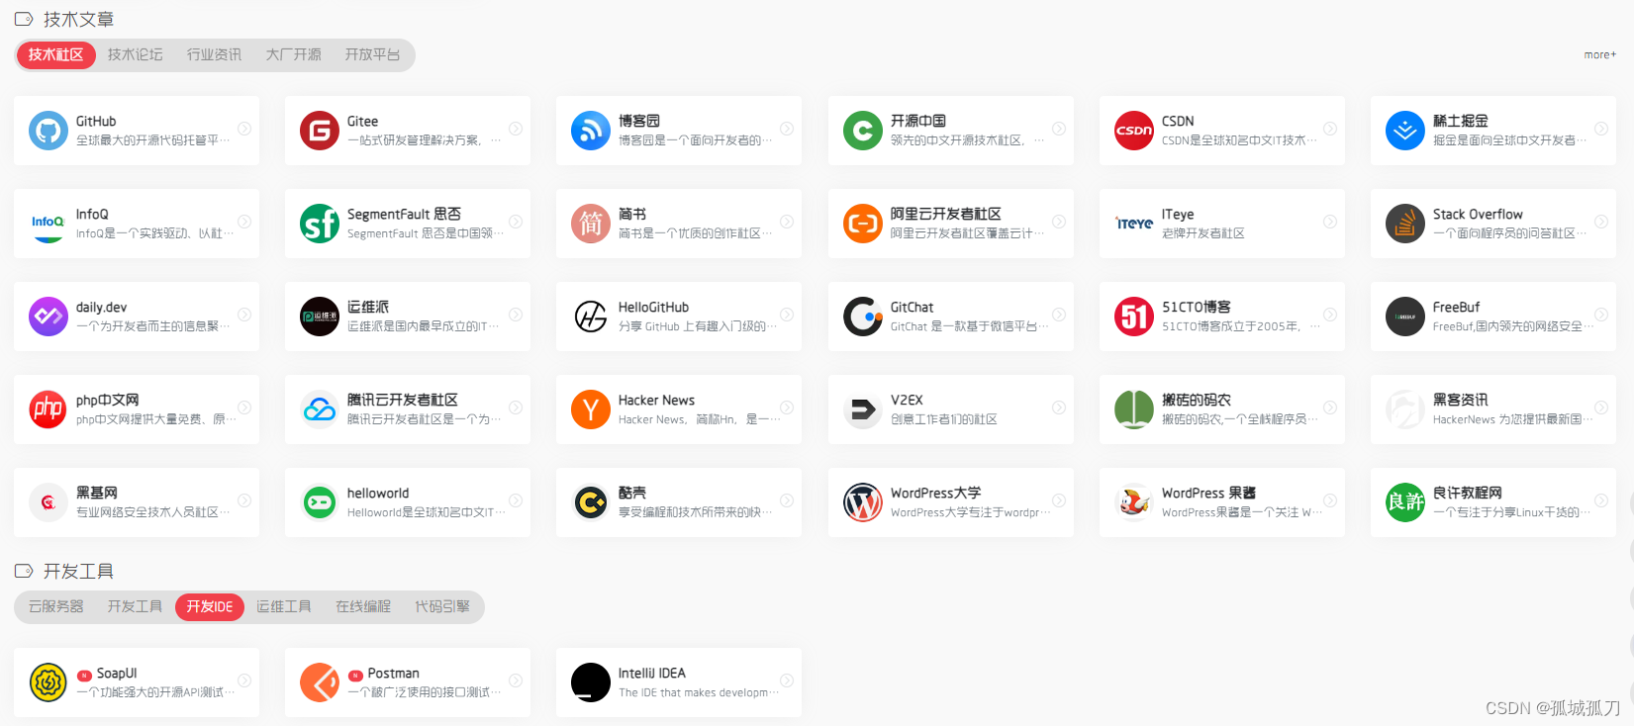Click the arrow button on Postman card
This screenshot has width=1634, height=726.
coord(516,681)
